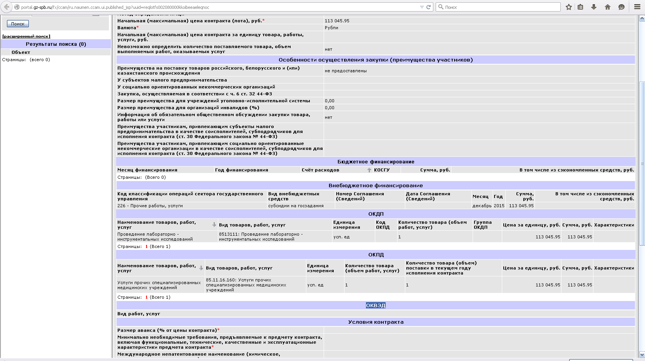Open the smiley chat icon in toolbar
The width and height of the screenshot is (645, 361).
tap(621, 7)
